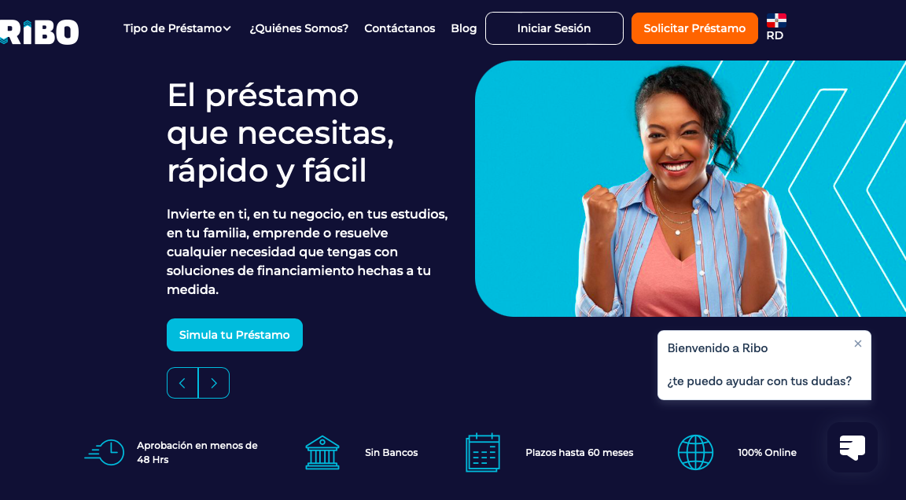Click the RD country label under the flag
This screenshot has width=906, height=500.
pos(775,36)
